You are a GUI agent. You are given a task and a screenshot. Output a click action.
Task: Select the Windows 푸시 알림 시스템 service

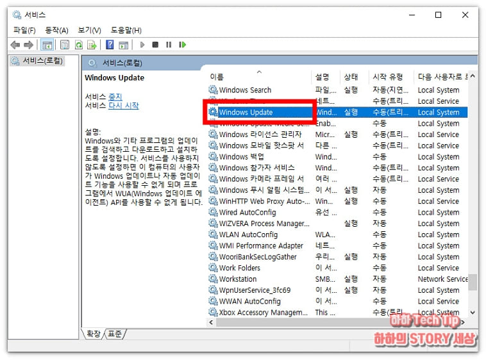point(338,190)
